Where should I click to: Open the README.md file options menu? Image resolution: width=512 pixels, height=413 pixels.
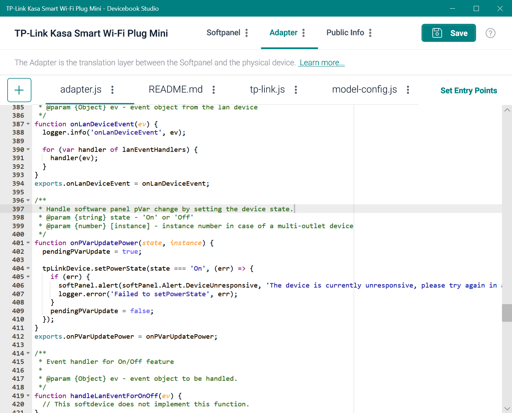pyautogui.click(x=214, y=90)
